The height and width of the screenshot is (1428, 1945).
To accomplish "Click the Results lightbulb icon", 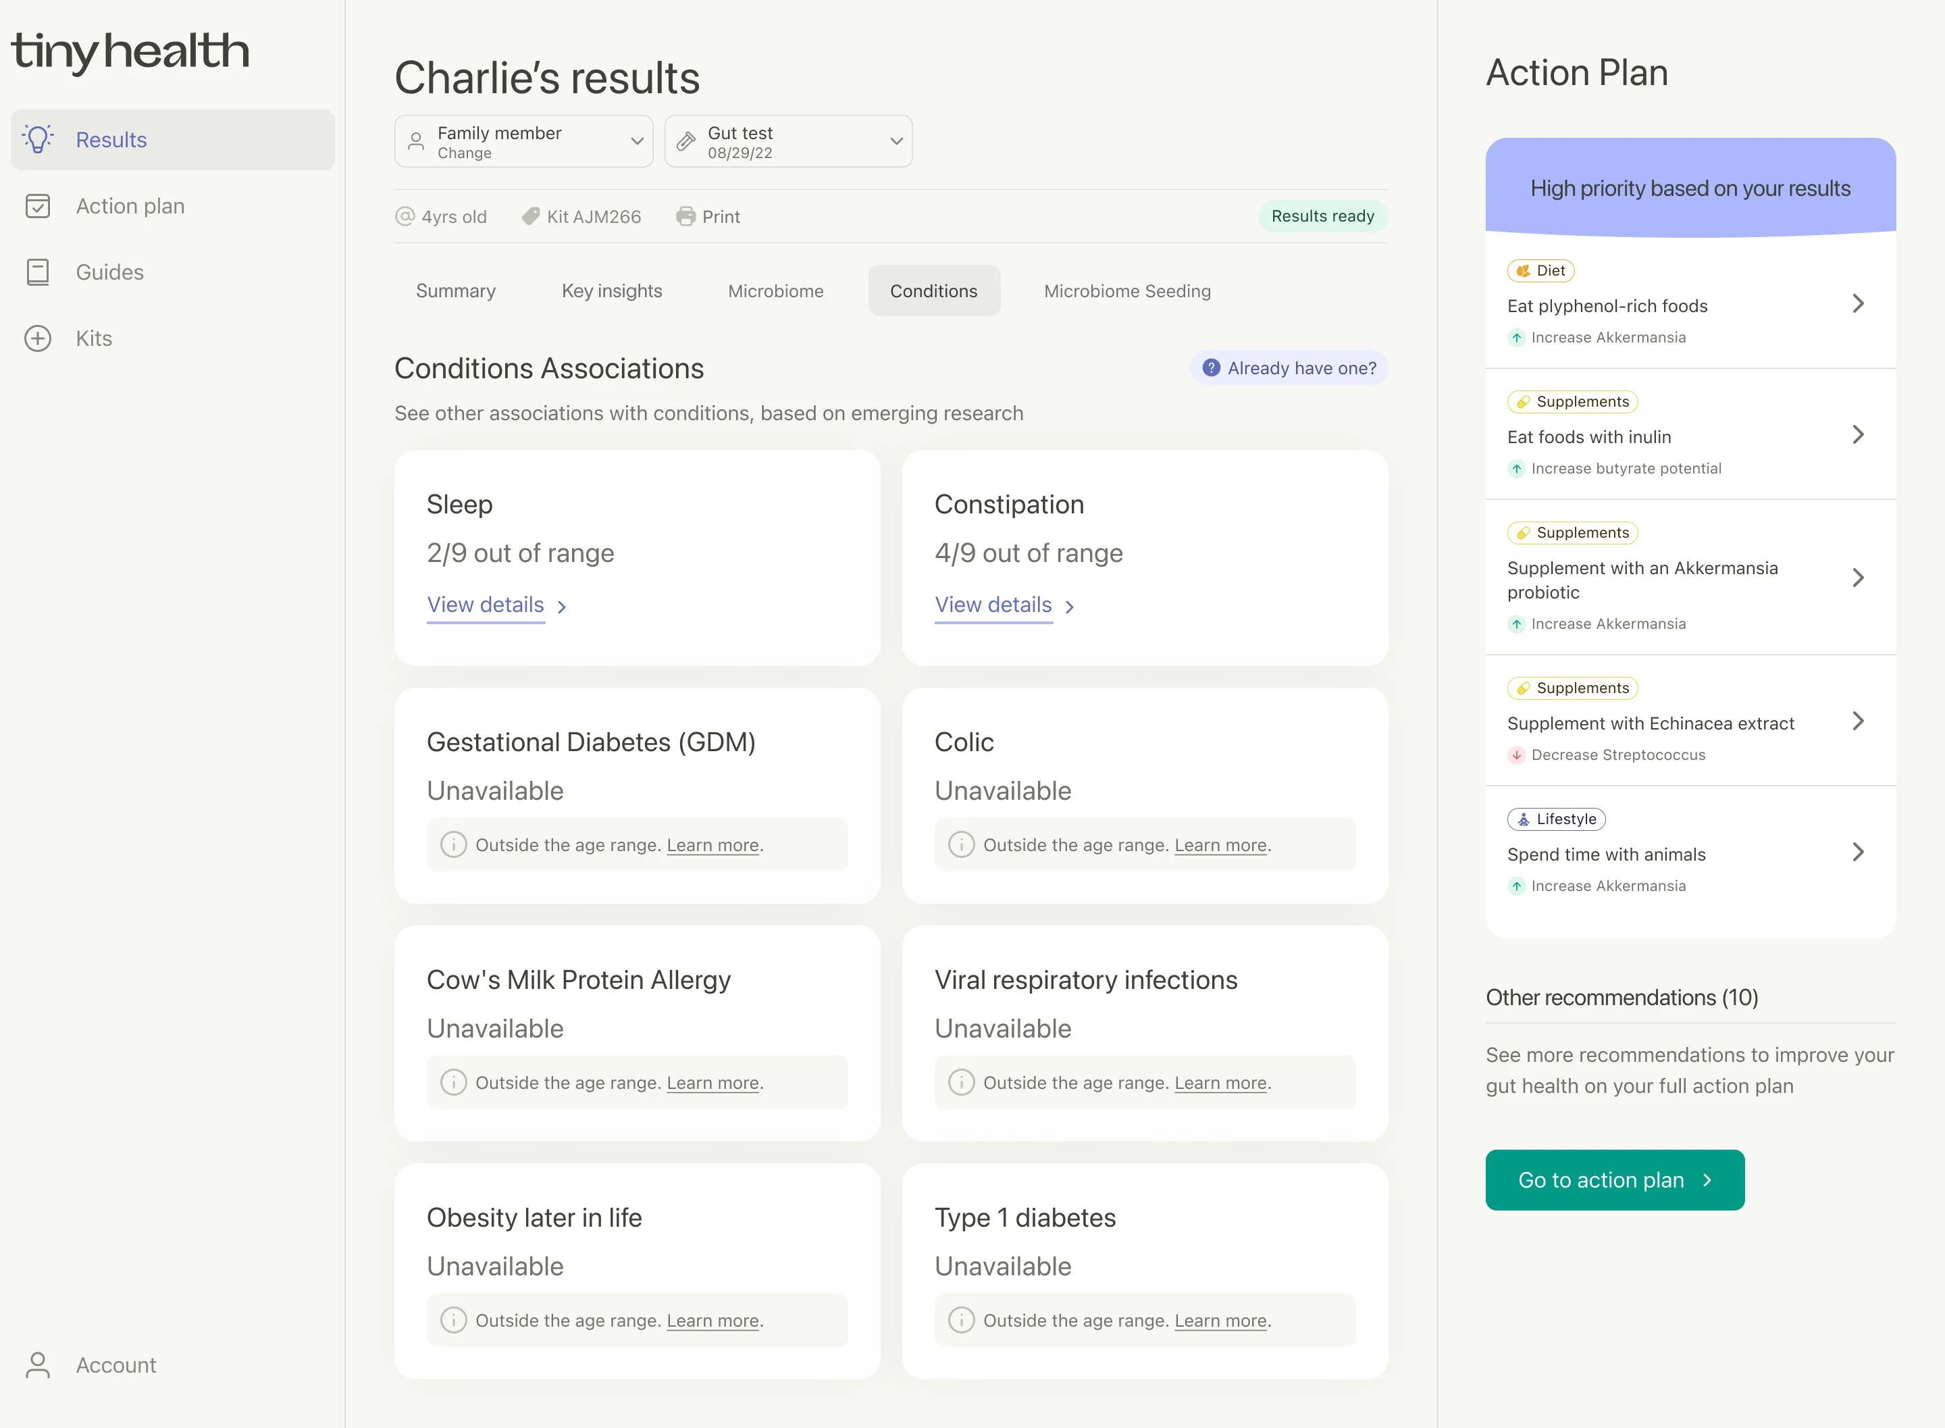I will tap(38, 139).
